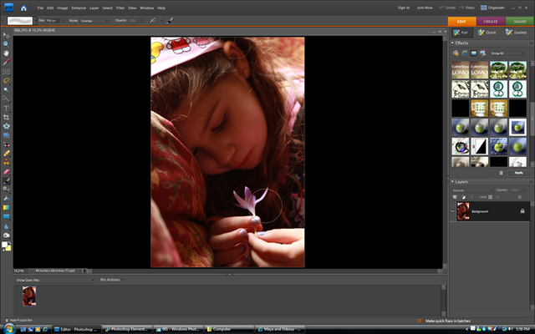Select the Lasso tool
The width and height of the screenshot is (535, 334).
pos(6,81)
